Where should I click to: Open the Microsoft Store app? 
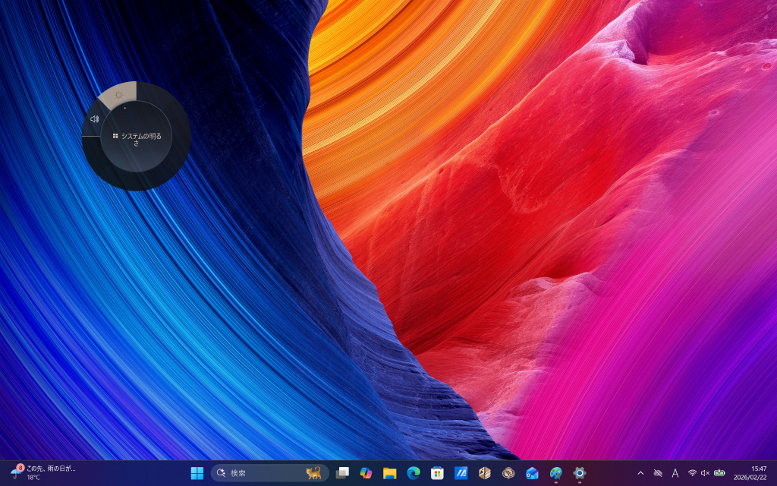pyautogui.click(x=437, y=473)
